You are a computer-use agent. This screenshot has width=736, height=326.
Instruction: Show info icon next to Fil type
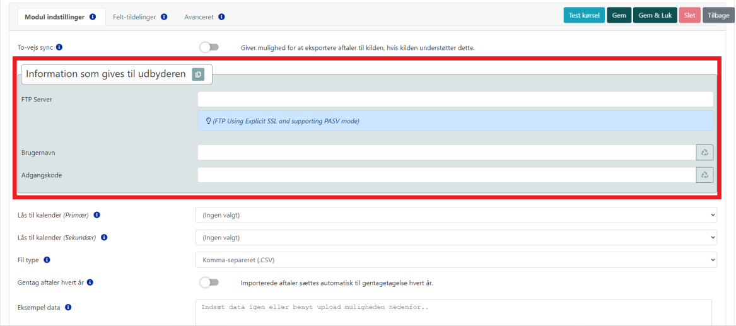pyautogui.click(x=47, y=259)
